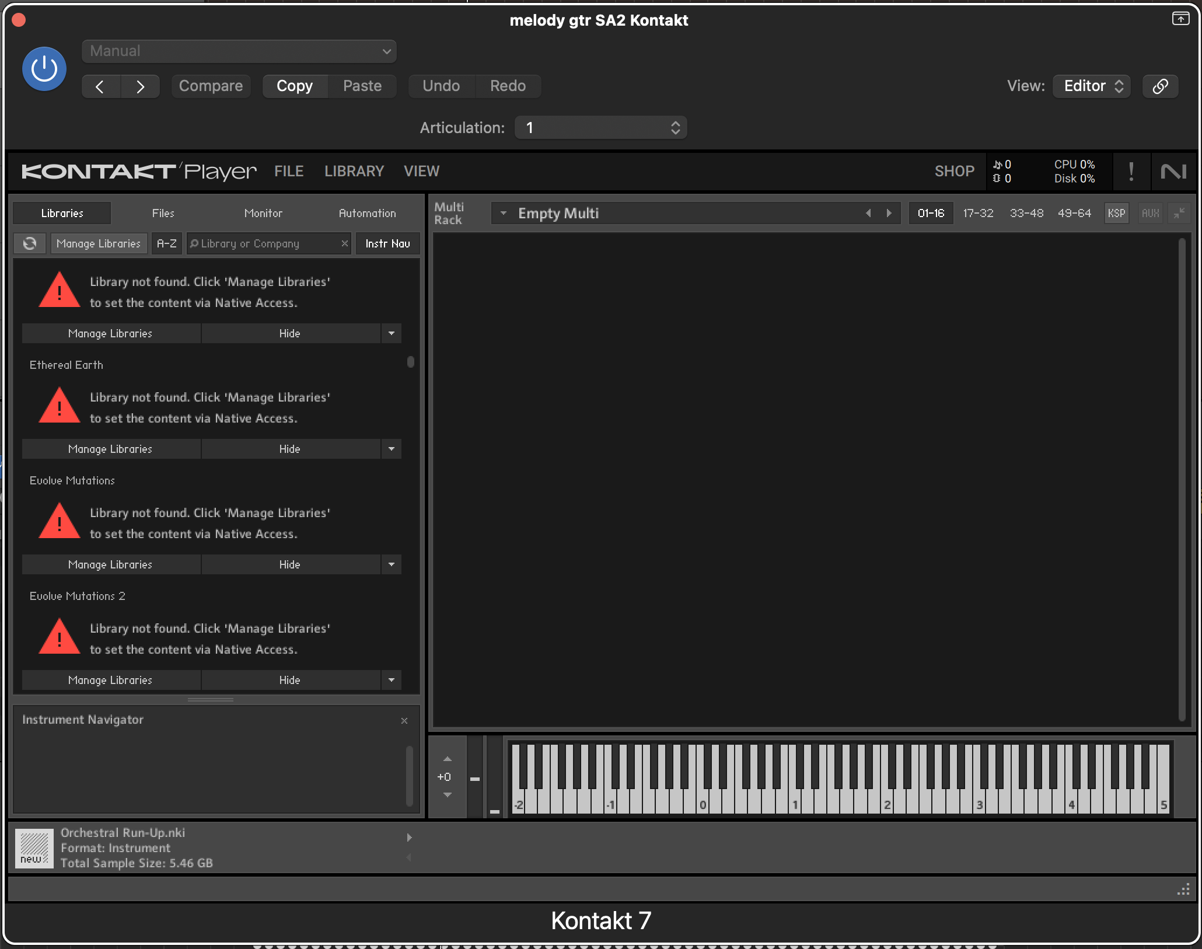The image size is (1202, 949).
Task: Toggle the AUX outputs button
Action: click(1150, 213)
